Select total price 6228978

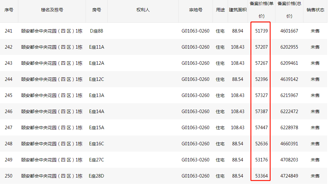pos(289,128)
